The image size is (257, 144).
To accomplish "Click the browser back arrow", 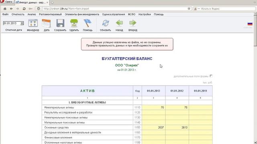I will 11,9.
